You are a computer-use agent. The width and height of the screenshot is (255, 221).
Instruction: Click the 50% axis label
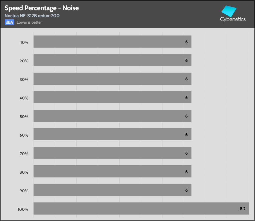click(x=24, y=117)
